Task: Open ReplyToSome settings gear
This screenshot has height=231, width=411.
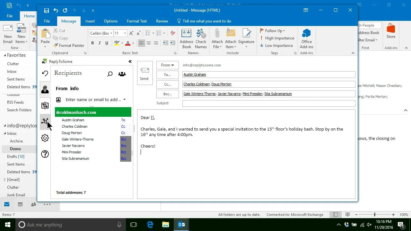Action: pyautogui.click(x=45, y=138)
